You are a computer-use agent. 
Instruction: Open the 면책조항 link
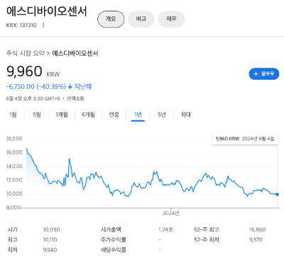pyautogui.click(x=75, y=98)
